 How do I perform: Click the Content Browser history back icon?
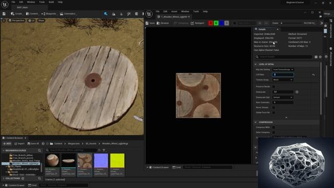[43, 144]
